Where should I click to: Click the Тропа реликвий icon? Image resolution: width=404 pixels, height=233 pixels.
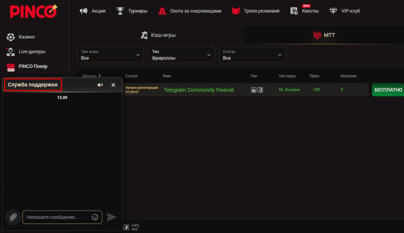click(x=236, y=11)
